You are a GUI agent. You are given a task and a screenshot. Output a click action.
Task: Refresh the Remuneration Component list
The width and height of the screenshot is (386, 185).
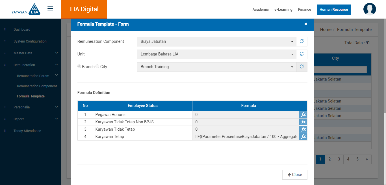(x=302, y=41)
